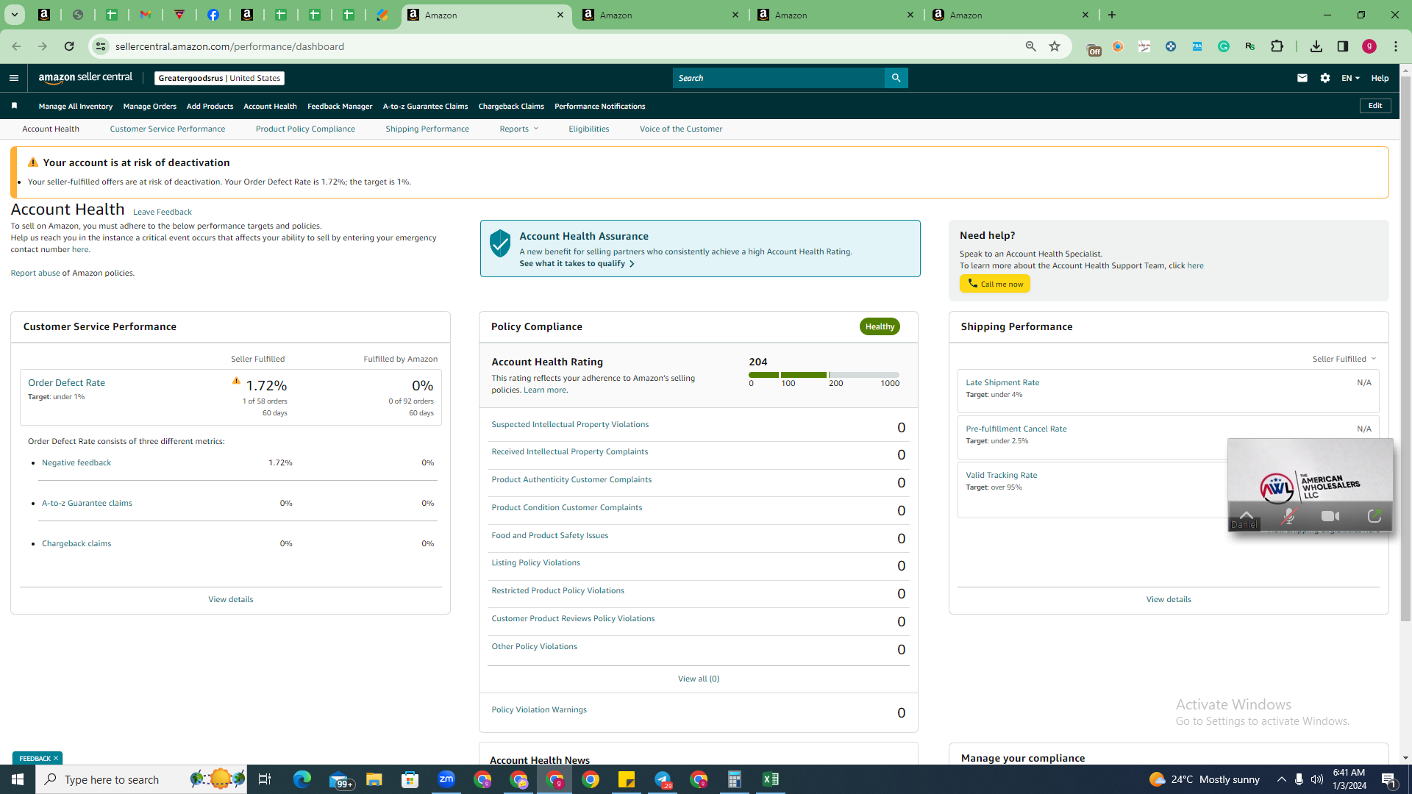The height and width of the screenshot is (794, 1412).
Task: Go back with the browser back arrow
Action: (x=16, y=46)
